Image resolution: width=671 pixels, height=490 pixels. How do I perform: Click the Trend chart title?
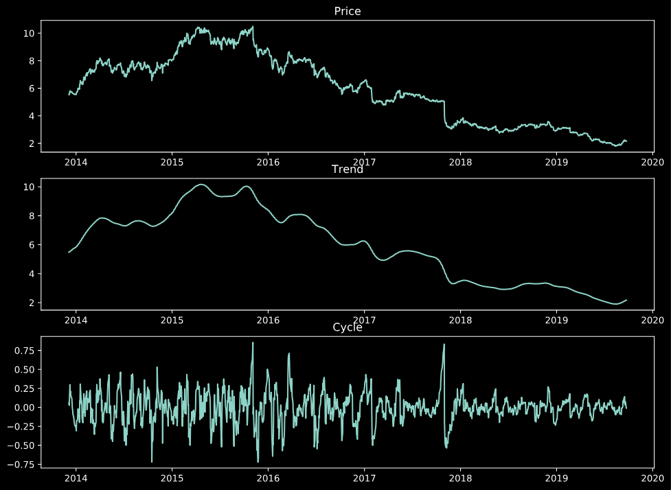pyautogui.click(x=348, y=170)
